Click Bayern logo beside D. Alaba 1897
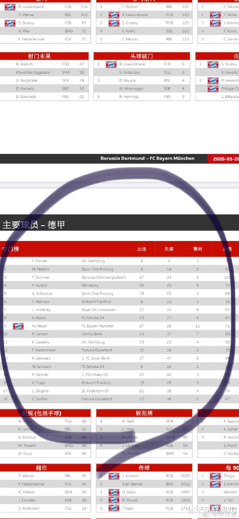 [114, 492]
